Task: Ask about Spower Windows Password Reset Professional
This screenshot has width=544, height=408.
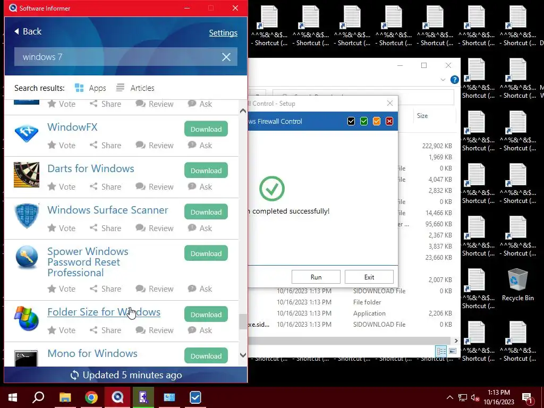Action: pos(200,288)
